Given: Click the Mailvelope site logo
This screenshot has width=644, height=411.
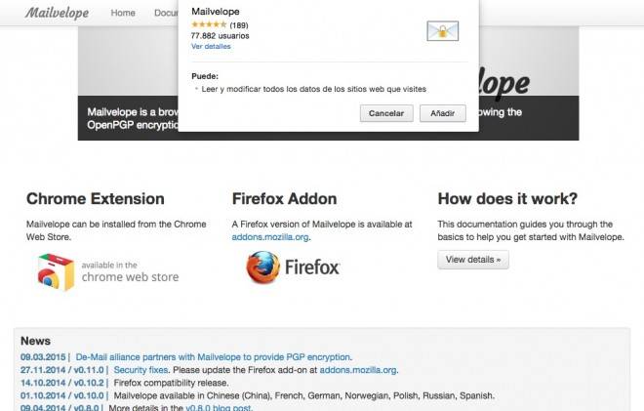Looking at the screenshot, I should (58, 13).
